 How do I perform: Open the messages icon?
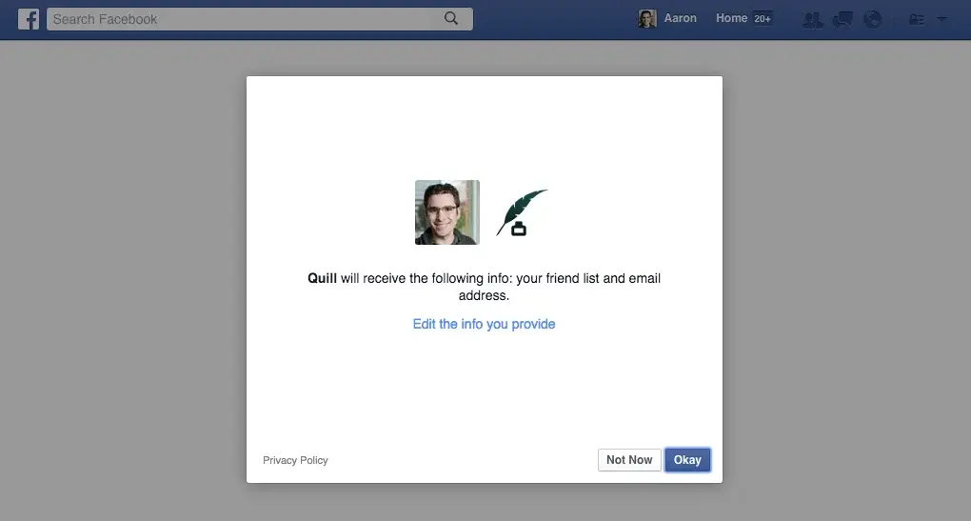[x=842, y=19]
